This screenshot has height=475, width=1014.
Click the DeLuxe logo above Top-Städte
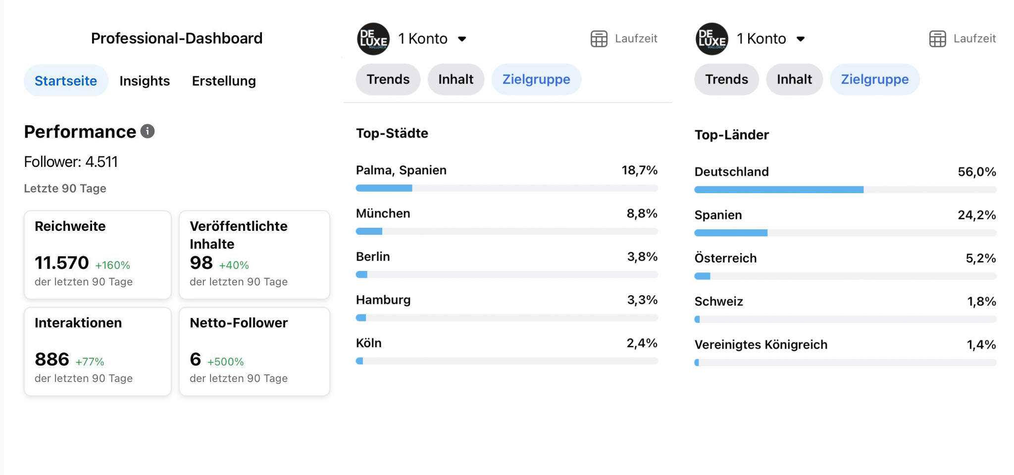coord(373,39)
